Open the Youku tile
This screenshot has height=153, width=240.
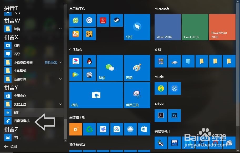click(x=76, y=61)
